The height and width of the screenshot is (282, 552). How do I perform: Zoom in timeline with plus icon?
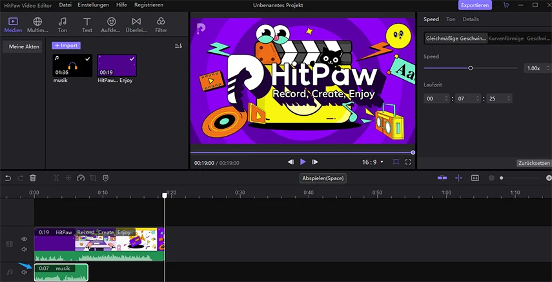point(548,178)
